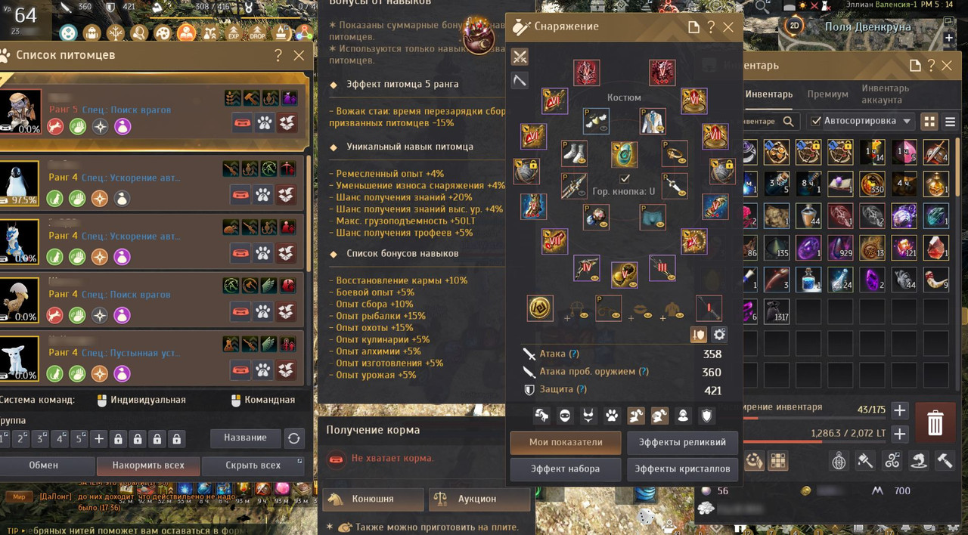Select the crossed swords icon in Снаряжение
Viewport: 968px width, 535px height.
click(x=520, y=57)
